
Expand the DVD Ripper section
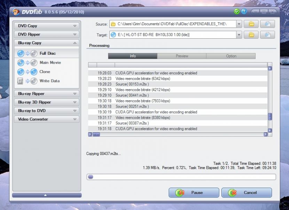pyautogui.click(x=47, y=34)
